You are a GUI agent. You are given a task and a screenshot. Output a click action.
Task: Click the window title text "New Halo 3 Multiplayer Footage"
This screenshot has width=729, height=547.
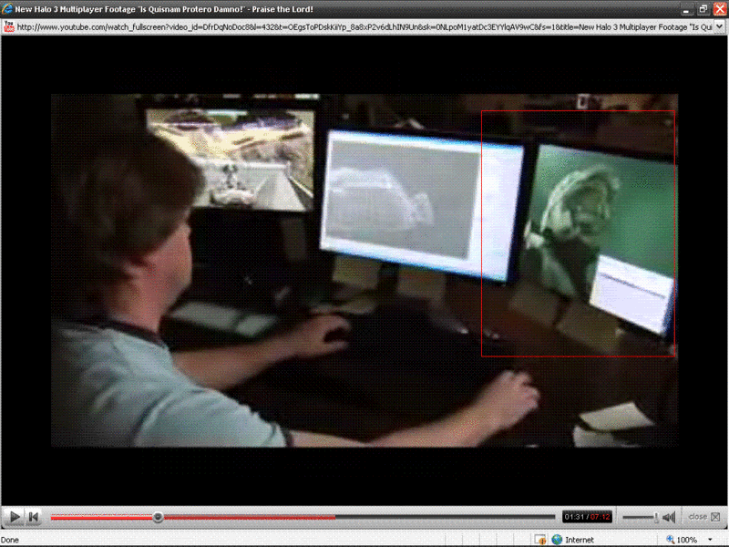click(x=76, y=9)
